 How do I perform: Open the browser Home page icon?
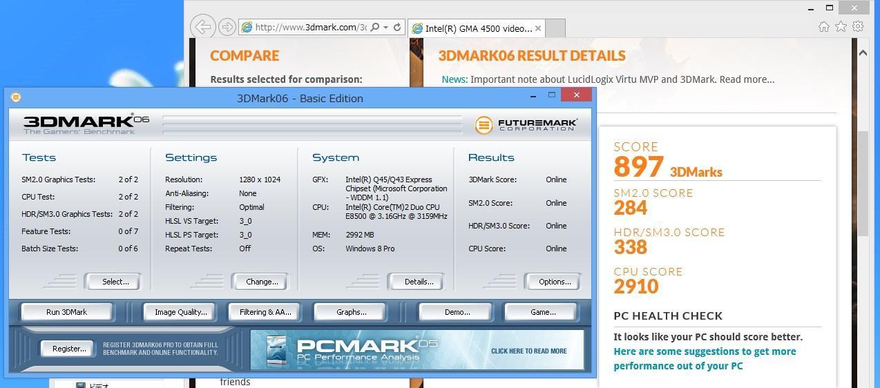[x=823, y=27]
